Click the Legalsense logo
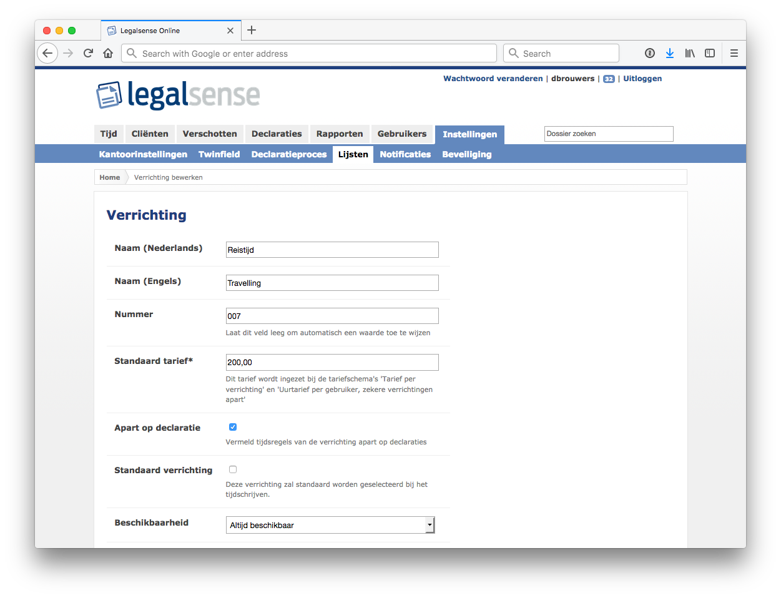The image size is (781, 598). 178,95
